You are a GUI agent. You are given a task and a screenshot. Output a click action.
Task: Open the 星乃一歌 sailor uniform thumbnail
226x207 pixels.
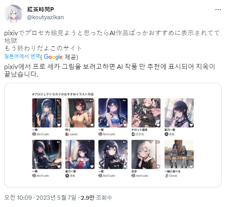[x=179, y=113]
